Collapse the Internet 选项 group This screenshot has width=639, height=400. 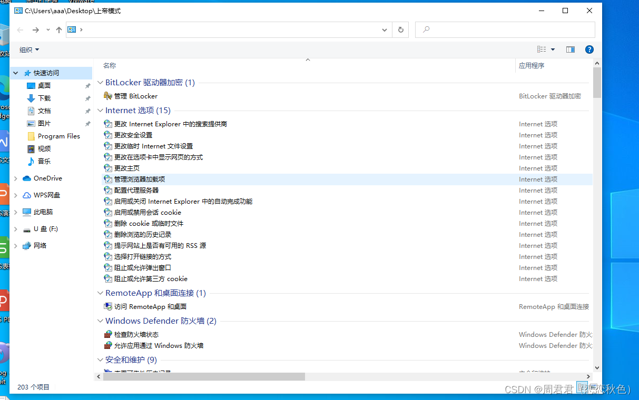(x=100, y=110)
